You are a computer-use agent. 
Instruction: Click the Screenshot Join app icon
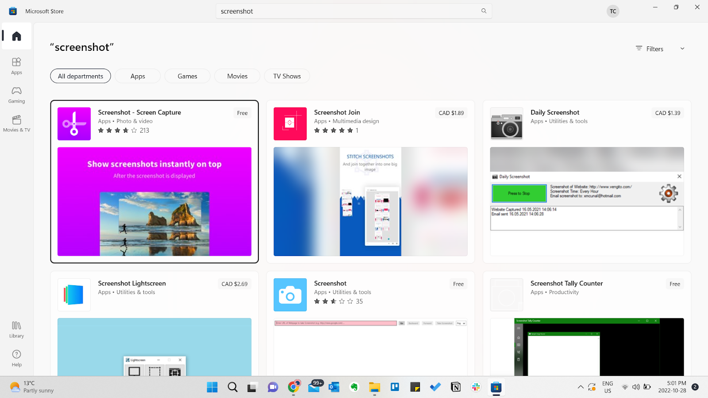pos(290,124)
